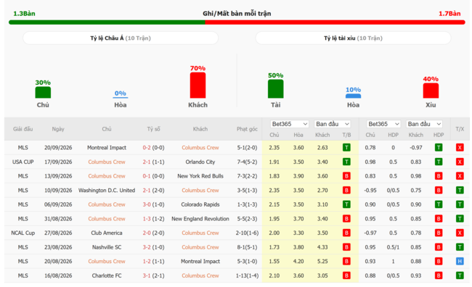
Task: Click the red X icon for 20/09/2026 match
Action: pos(460,148)
